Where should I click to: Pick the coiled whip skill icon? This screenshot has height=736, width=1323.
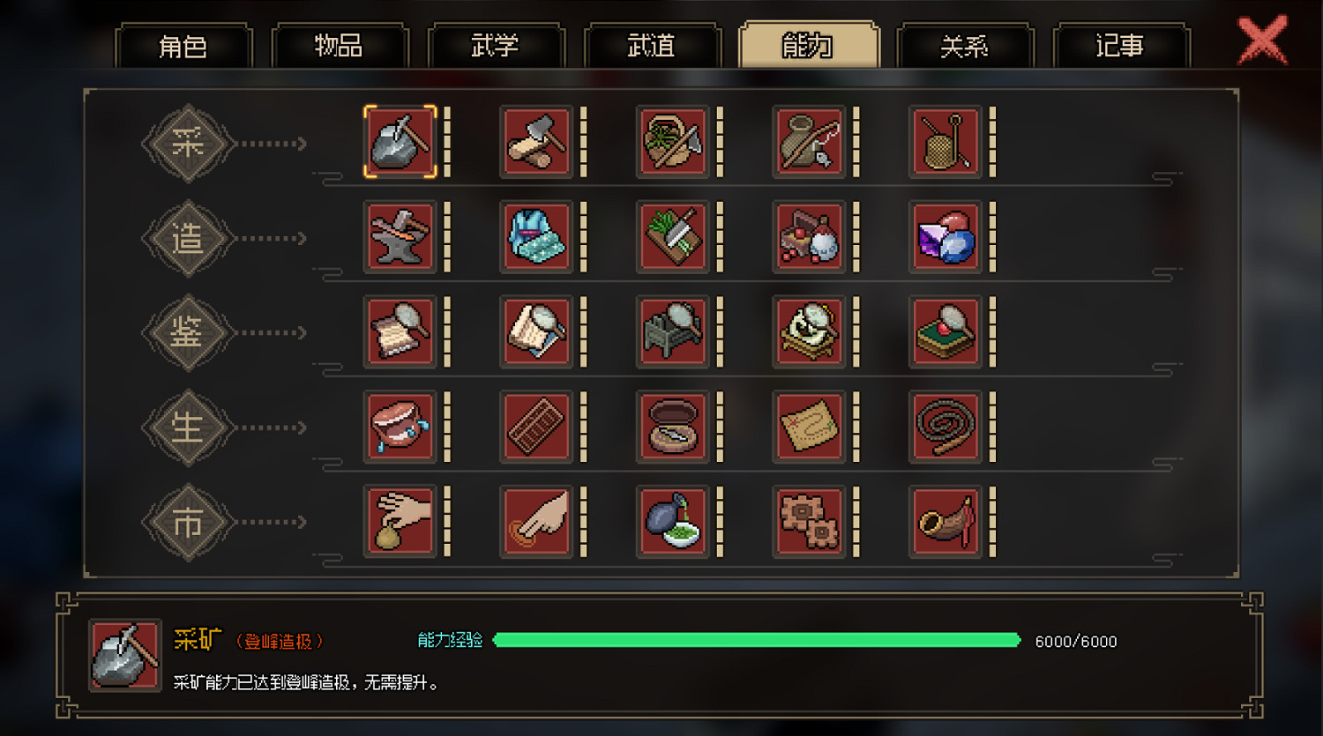pos(946,427)
